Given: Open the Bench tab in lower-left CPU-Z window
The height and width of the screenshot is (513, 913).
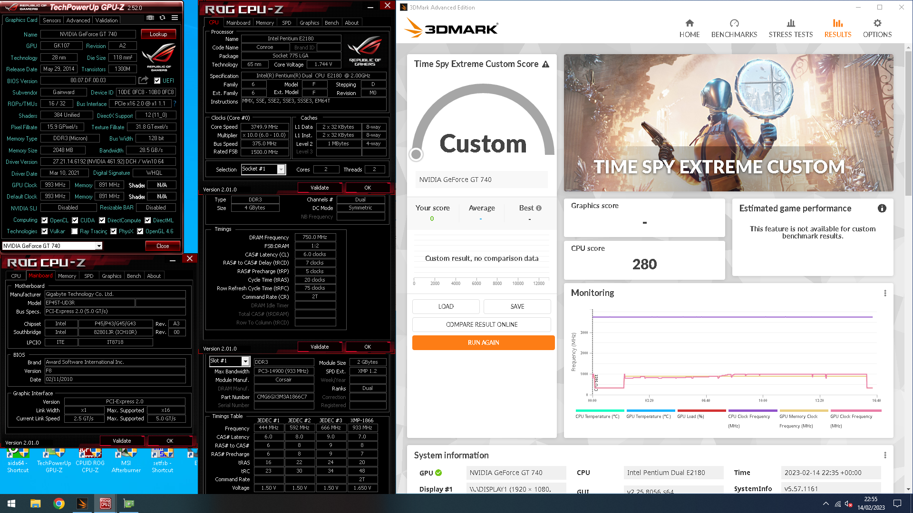Looking at the screenshot, I should click(x=134, y=276).
